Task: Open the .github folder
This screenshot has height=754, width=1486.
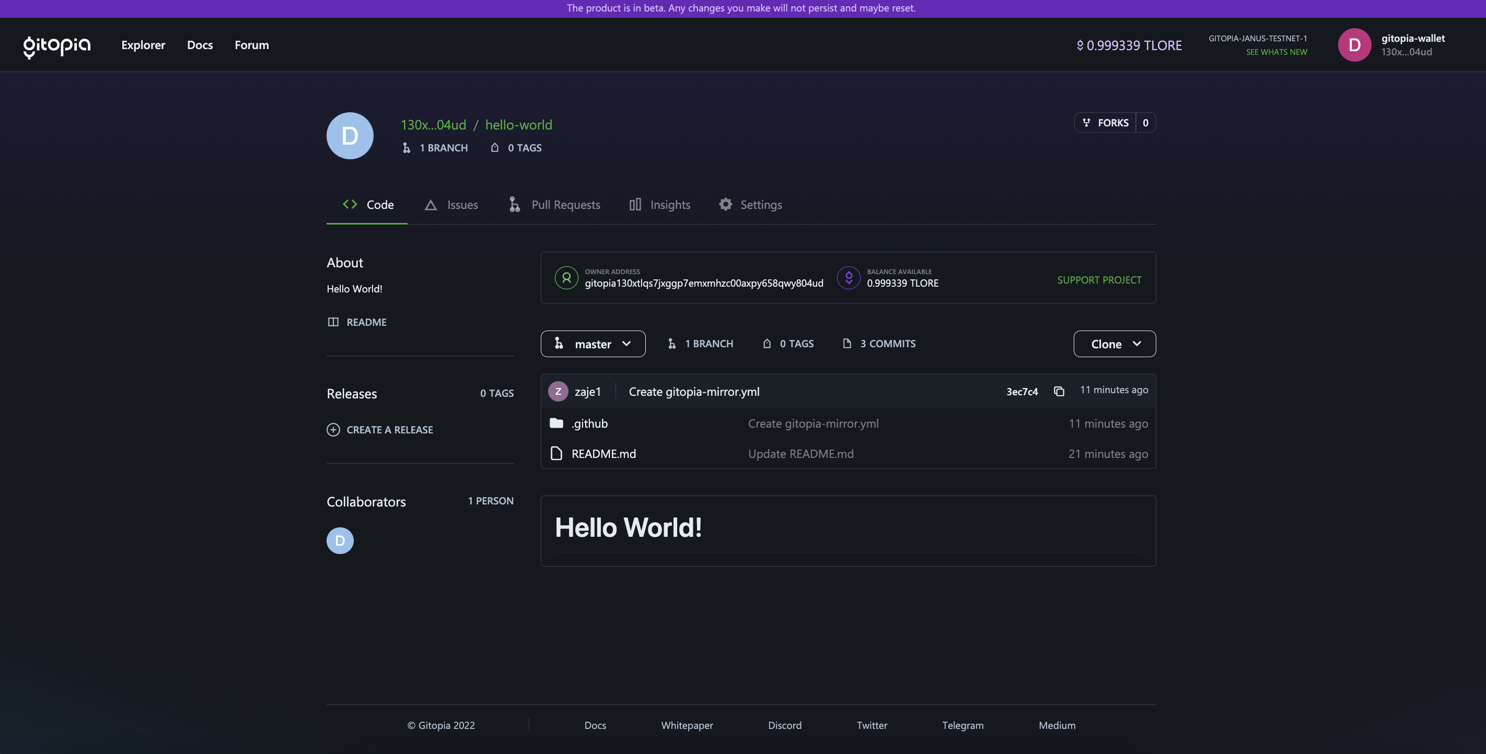Action: point(589,423)
